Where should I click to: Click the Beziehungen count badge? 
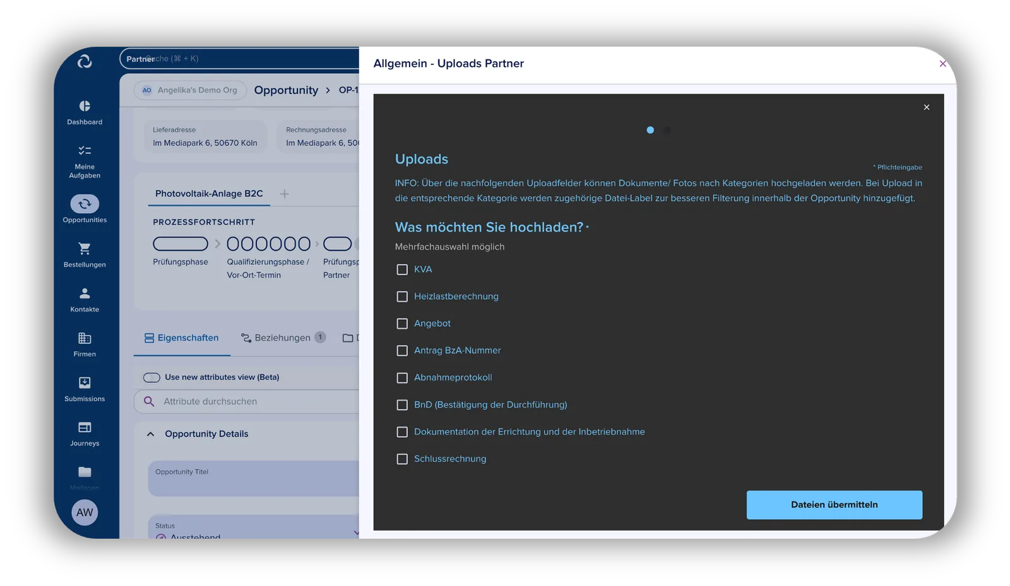pyautogui.click(x=320, y=337)
